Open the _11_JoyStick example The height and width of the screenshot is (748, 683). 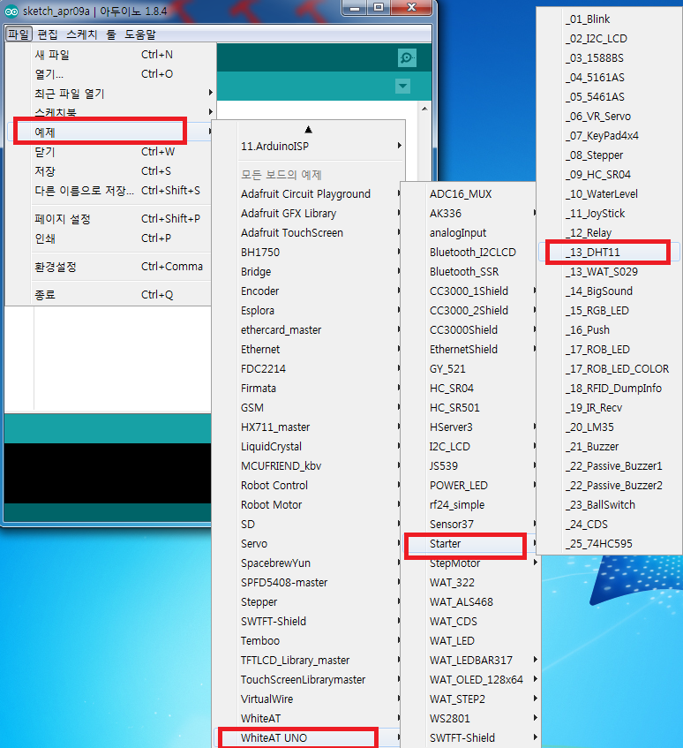(610, 213)
